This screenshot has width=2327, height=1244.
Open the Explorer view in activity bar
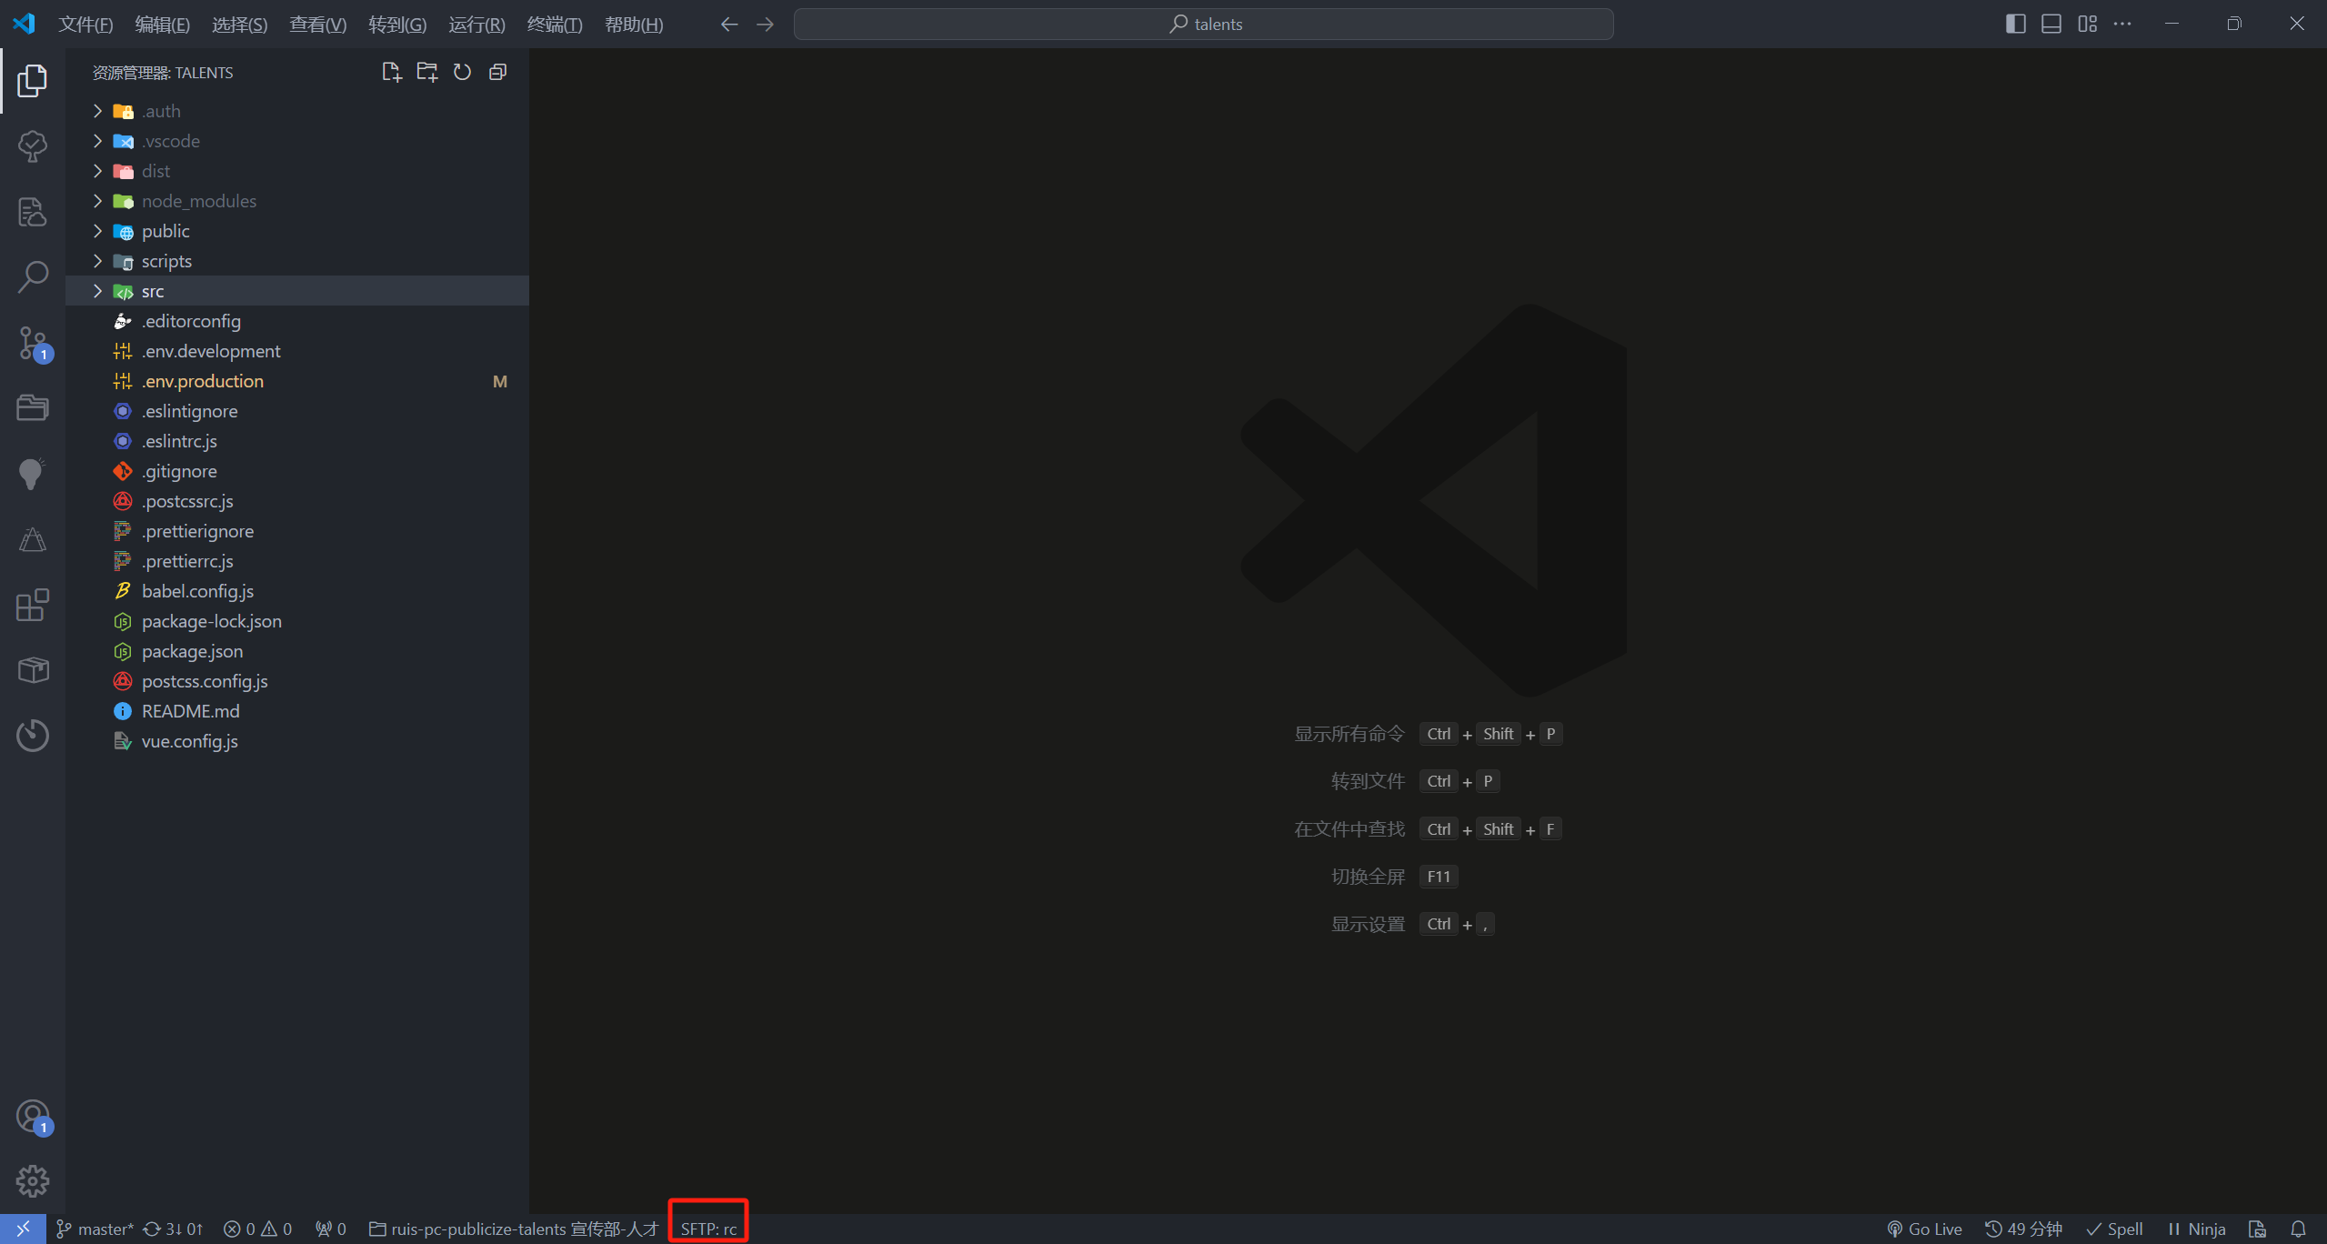33,81
